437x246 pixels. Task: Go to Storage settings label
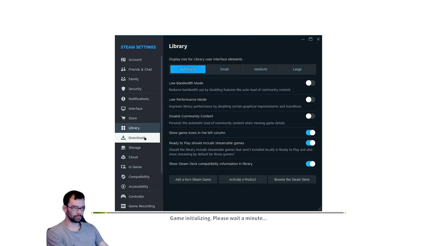(x=135, y=148)
